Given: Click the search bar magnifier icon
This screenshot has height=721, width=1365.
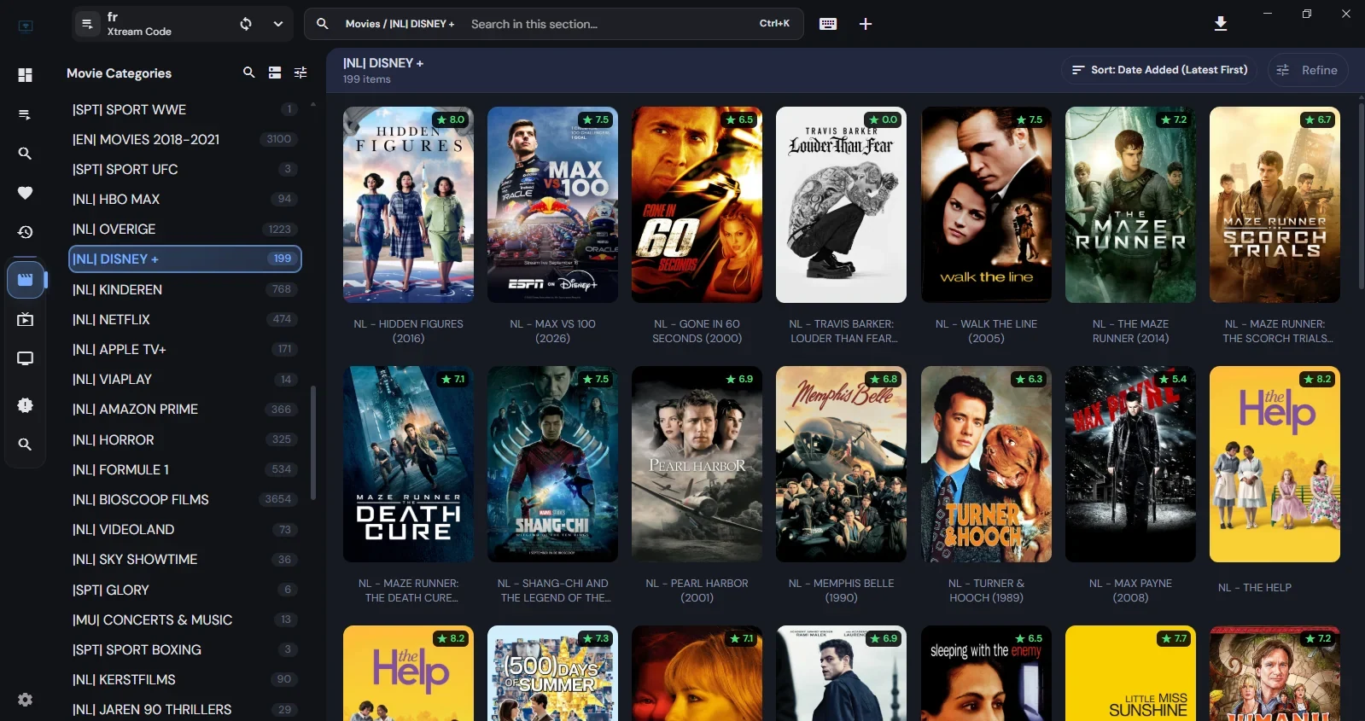Looking at the screenshot, I should click(323, 24).
